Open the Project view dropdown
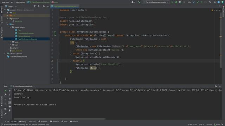 [x=11, y=6]
